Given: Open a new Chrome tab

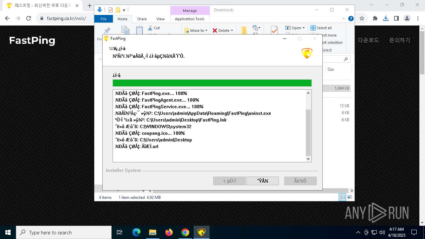Looking at the screenshot, I should pos(89,6).
